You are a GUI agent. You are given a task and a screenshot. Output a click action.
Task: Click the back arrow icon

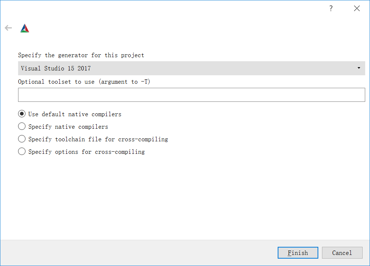click(8, 28)
